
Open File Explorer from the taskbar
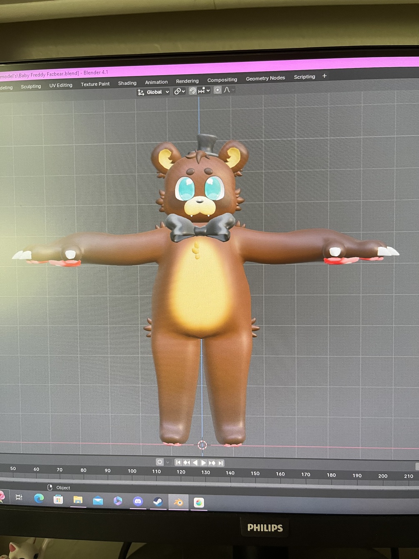pyautogui.click(x=78, y=500)
